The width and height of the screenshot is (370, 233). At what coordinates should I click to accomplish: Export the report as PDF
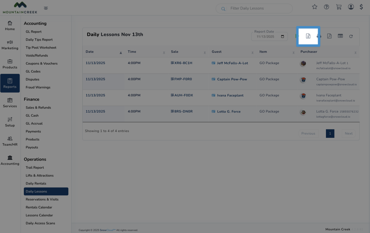[329, 36]
